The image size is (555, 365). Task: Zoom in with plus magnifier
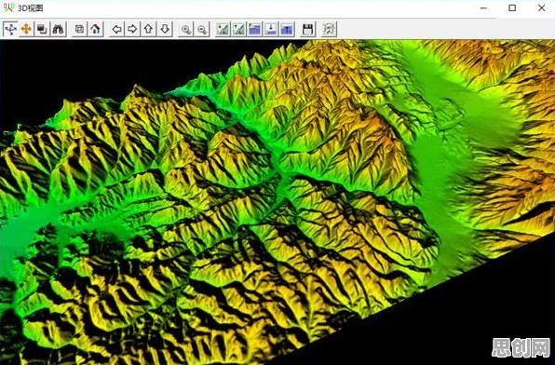pyautogui.click(x=186, y=29)
